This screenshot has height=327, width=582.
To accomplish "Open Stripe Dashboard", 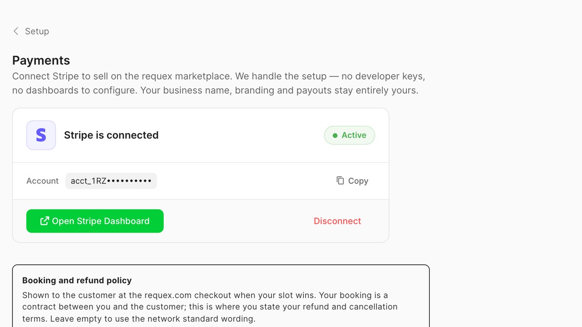I will pyautogui.click(x=95, y=221).
